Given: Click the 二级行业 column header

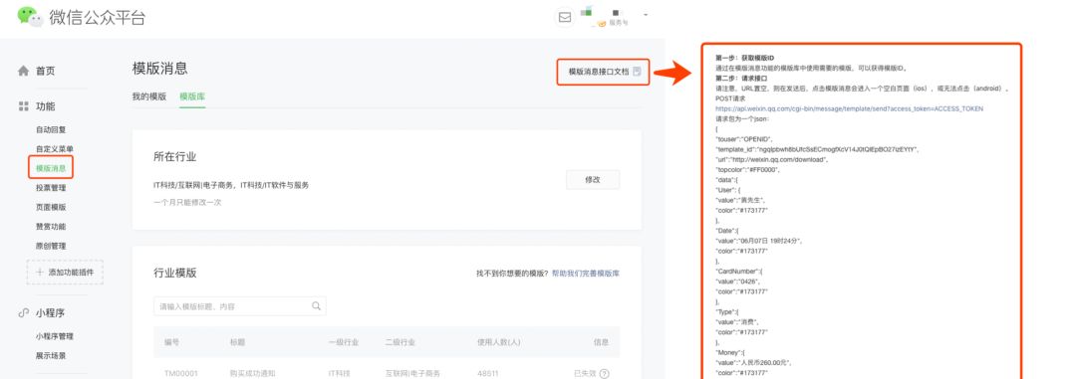Looking at the screenshot, I should coord(400,342).
